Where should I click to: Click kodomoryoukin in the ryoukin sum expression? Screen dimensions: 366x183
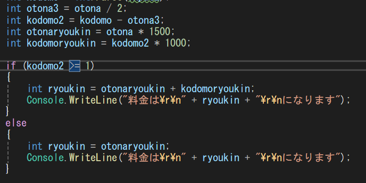[215, 89]
